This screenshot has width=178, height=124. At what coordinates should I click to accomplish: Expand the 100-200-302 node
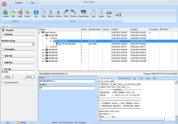click(43, 53)
